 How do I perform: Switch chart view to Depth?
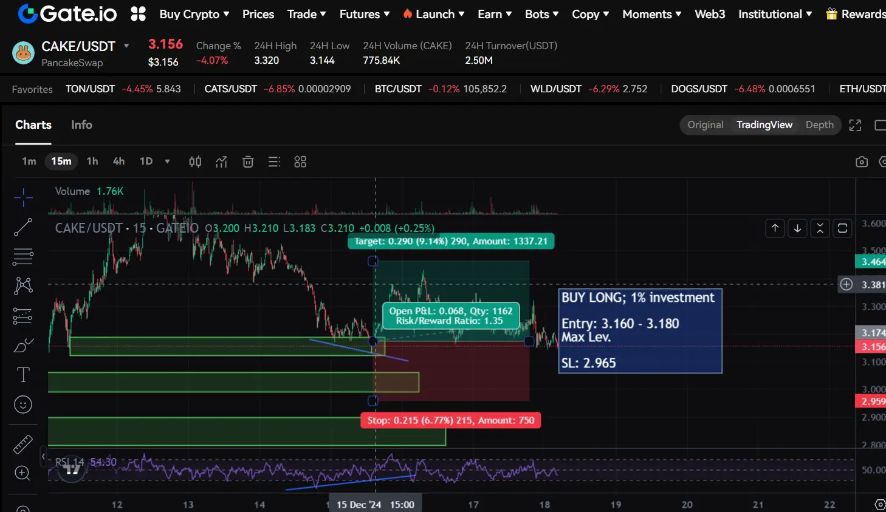click(820, 125)
